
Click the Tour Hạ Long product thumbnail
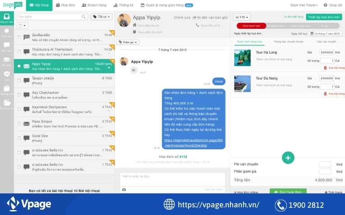[242, 58]
